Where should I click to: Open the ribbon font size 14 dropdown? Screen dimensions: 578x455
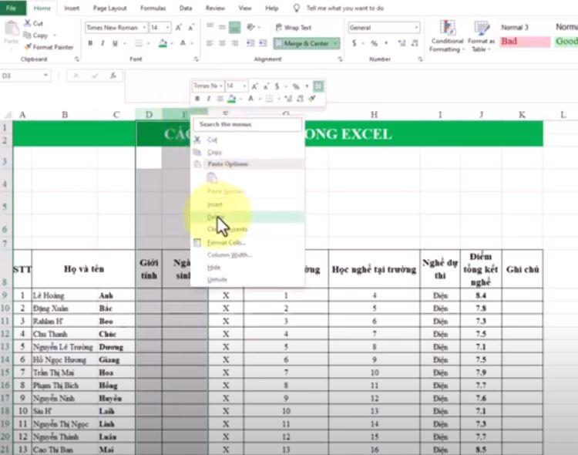tap(168, 28)
